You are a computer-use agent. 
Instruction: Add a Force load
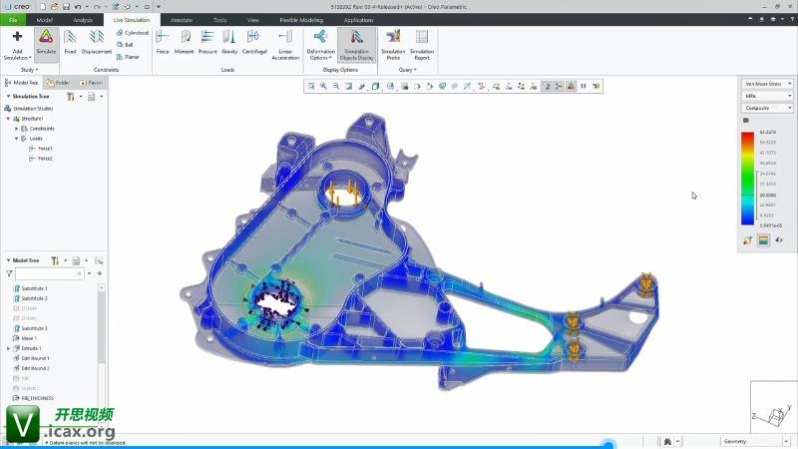[163, 40]
